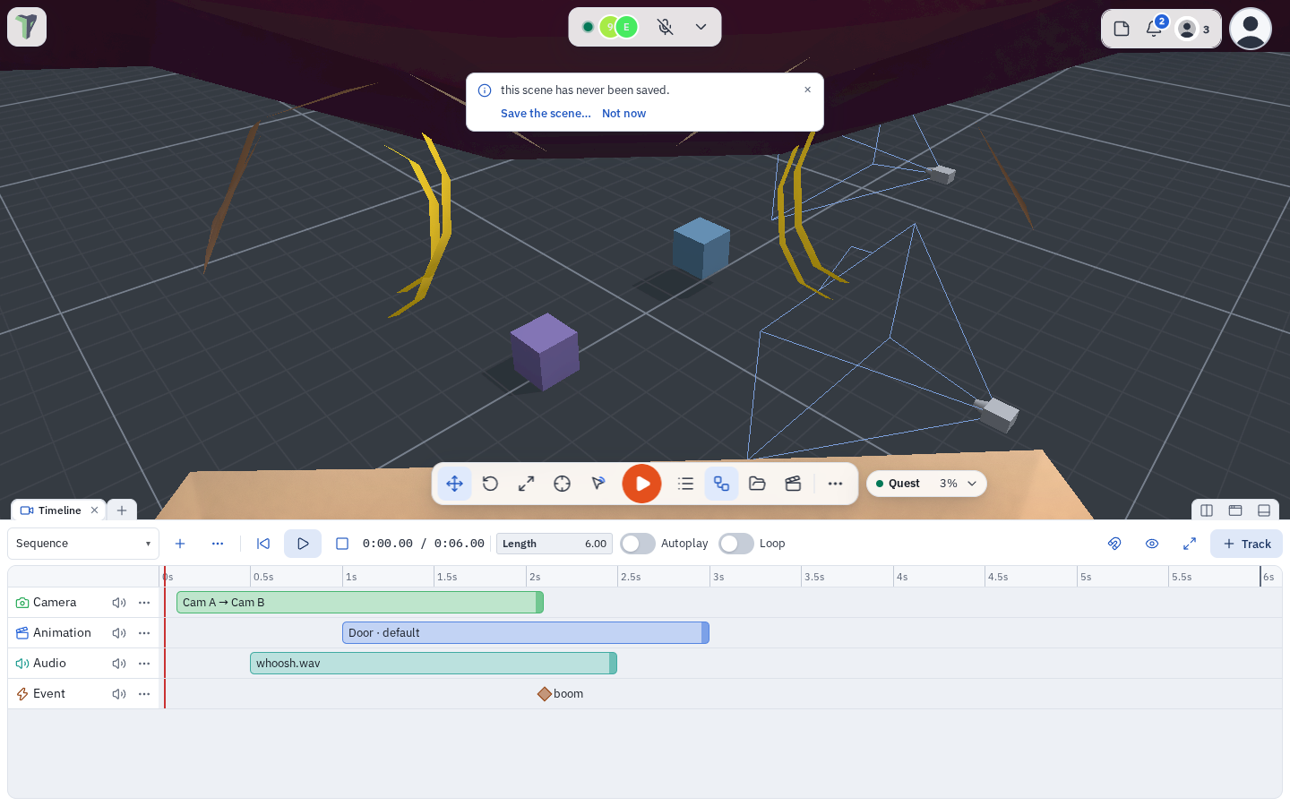The width and height of the screenshot is (1290, 806).
Task: Open the user profile avatar
Action: tap(1251, 29)
